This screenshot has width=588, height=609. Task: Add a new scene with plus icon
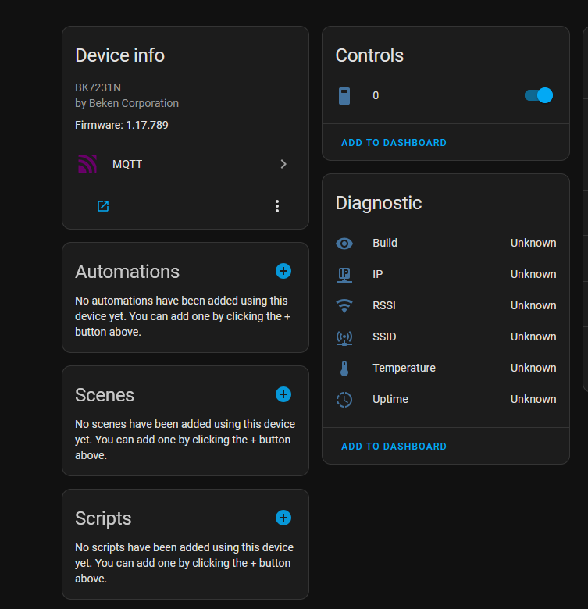click(283, 394)
